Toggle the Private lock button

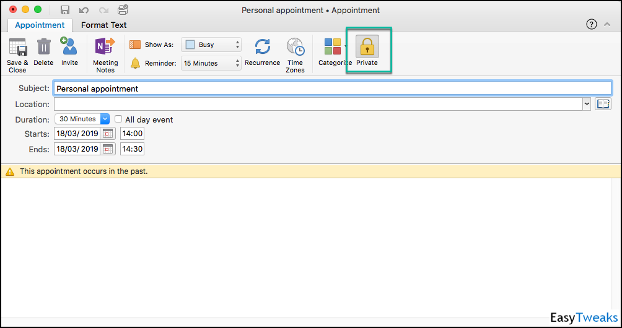point(367,48)
